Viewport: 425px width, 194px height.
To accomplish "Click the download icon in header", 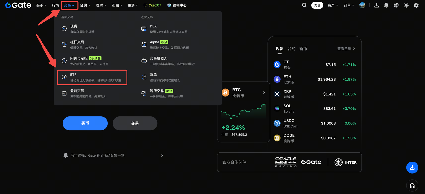I will point(376,5).
